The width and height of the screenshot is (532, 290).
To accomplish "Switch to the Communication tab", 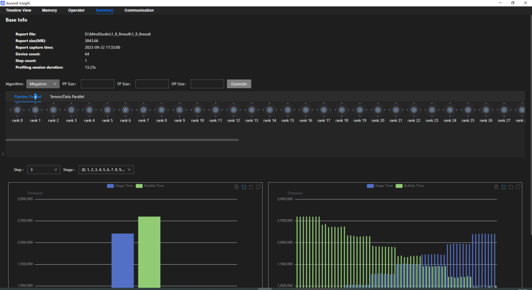I will [x=139, y=10].
